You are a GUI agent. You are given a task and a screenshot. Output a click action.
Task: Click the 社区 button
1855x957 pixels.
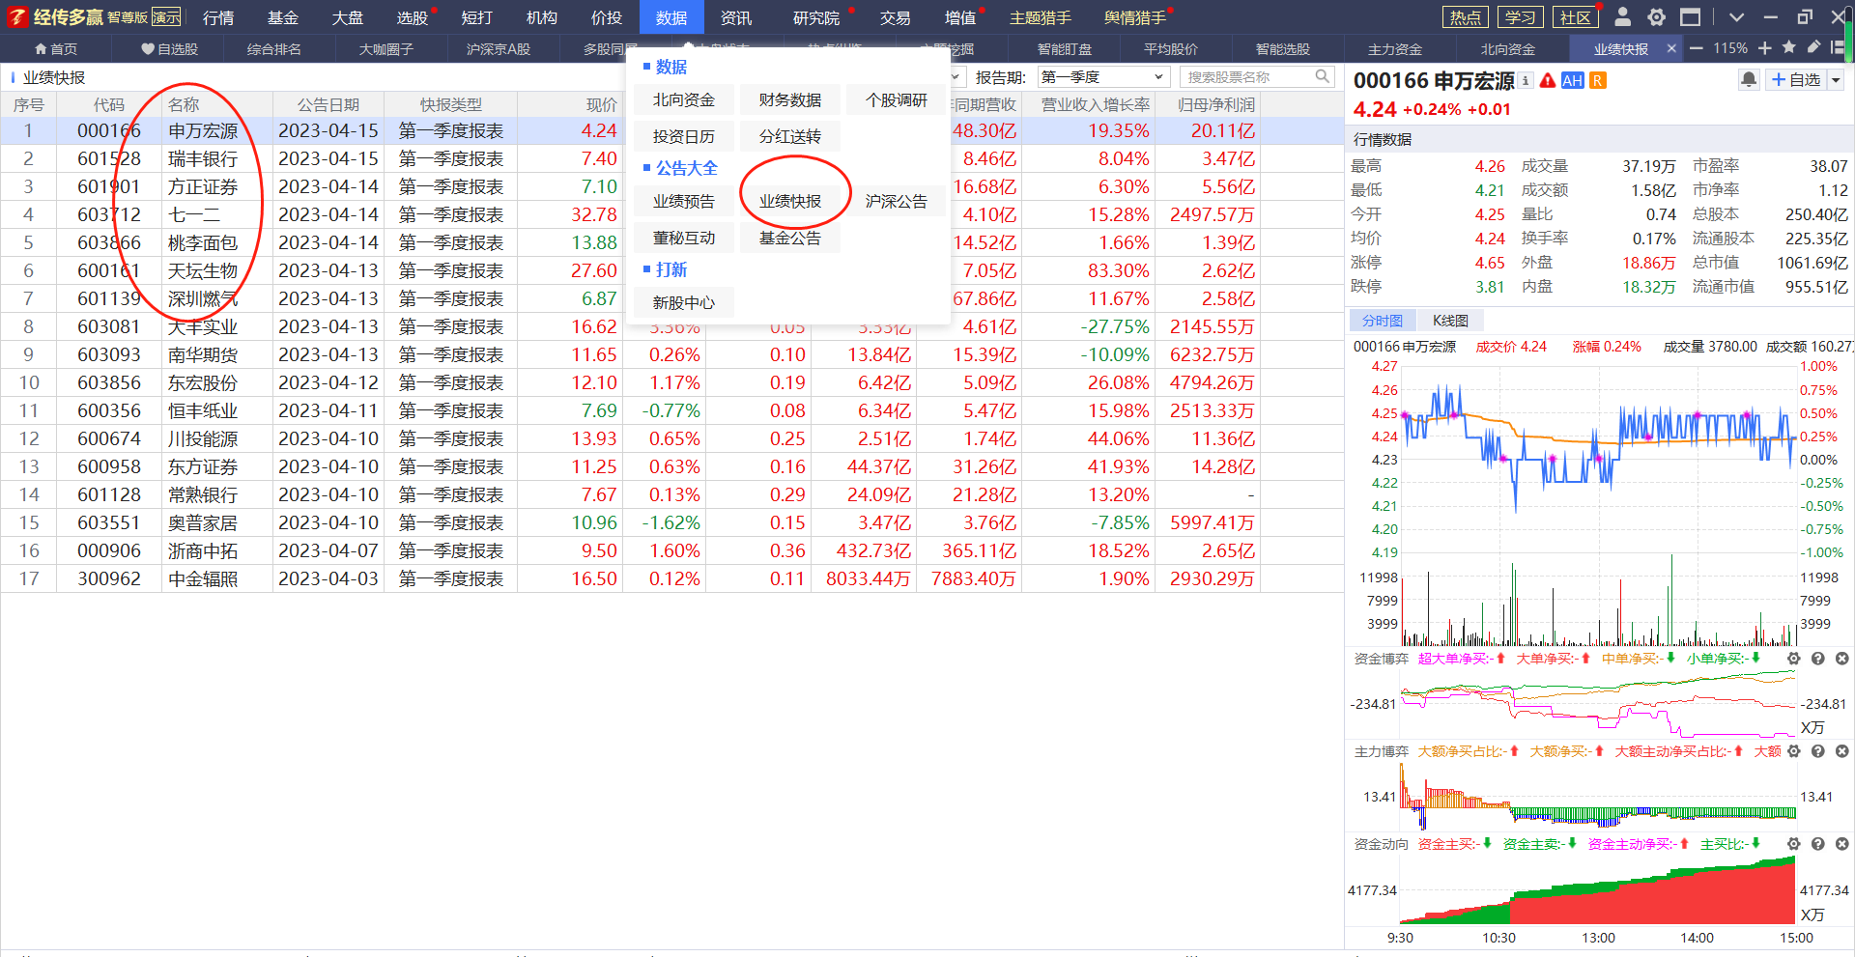tap(1576, 17)
